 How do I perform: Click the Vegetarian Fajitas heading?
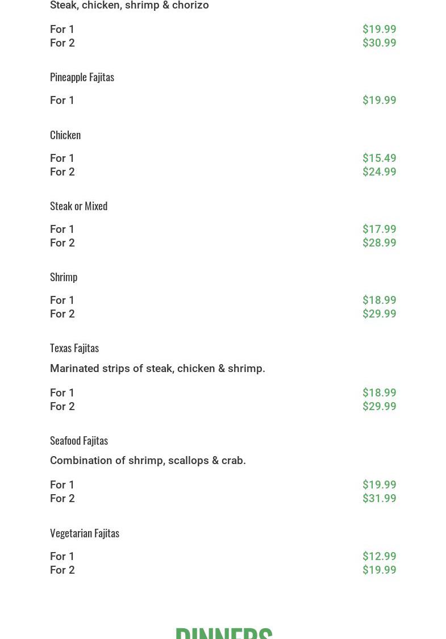coord(85,533)
